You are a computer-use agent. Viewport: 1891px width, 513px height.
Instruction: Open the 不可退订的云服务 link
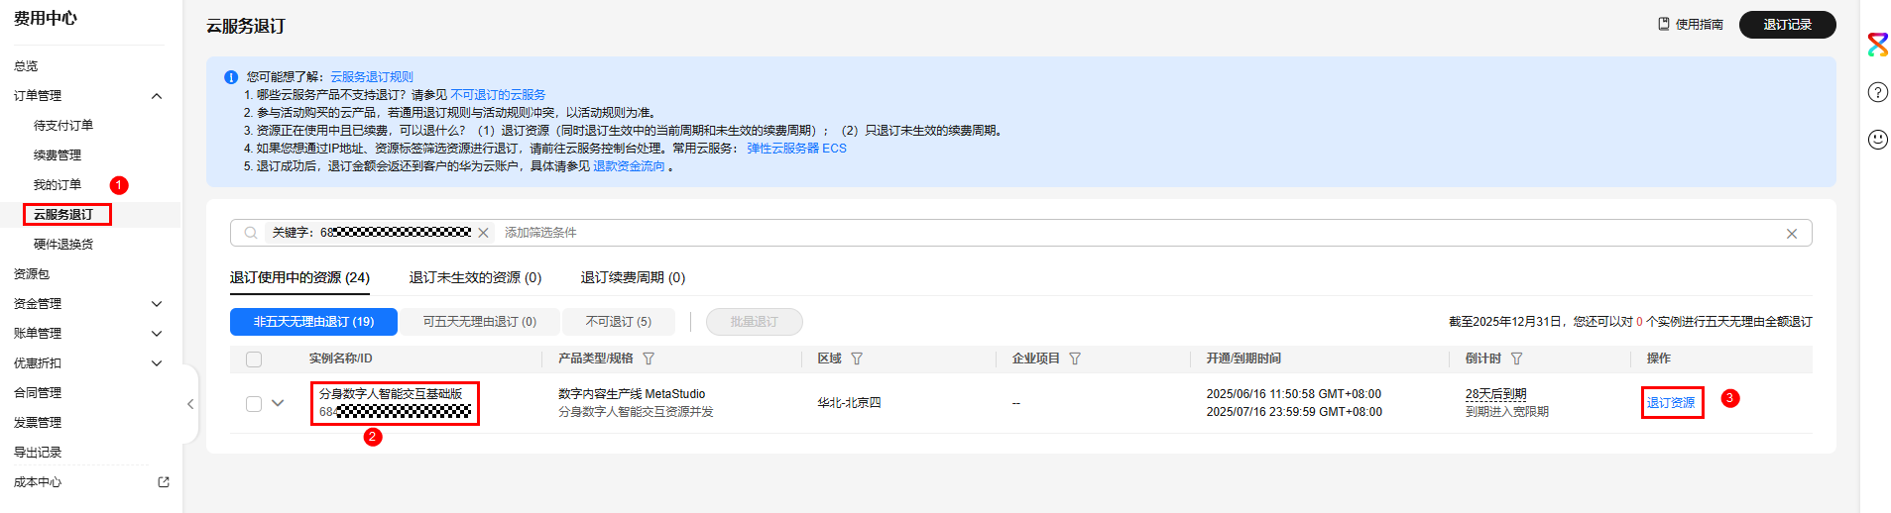(498, 95)
